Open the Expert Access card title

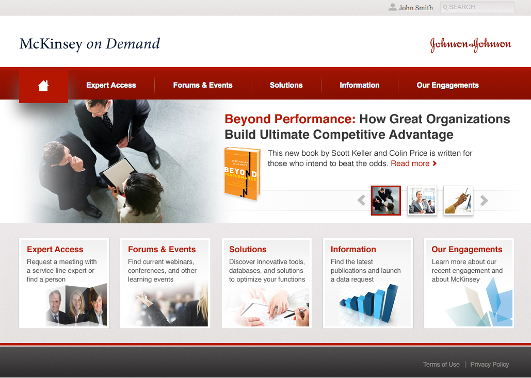[55, 250]
